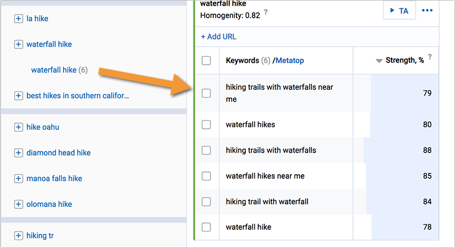This screenshot has height=248, width=455.
Task: Expand 'best hikes in southern califor...' group
Action: 18,95
